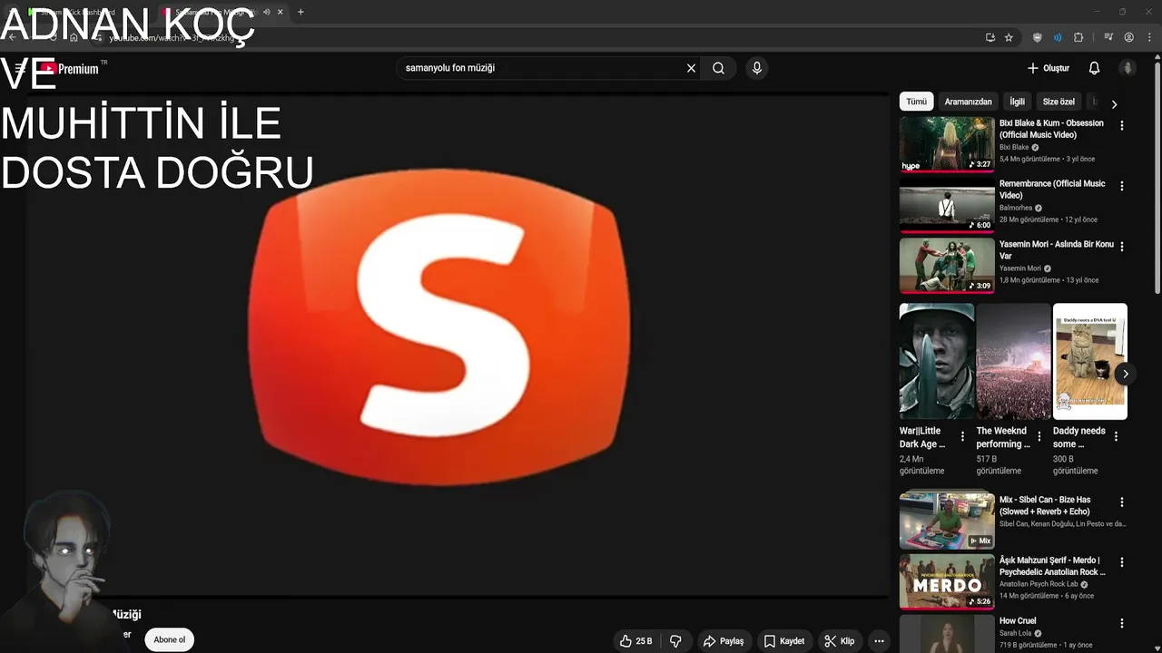Open options for Remembrance video
The image size is (1162, 653).
(x=1122, y=186)
